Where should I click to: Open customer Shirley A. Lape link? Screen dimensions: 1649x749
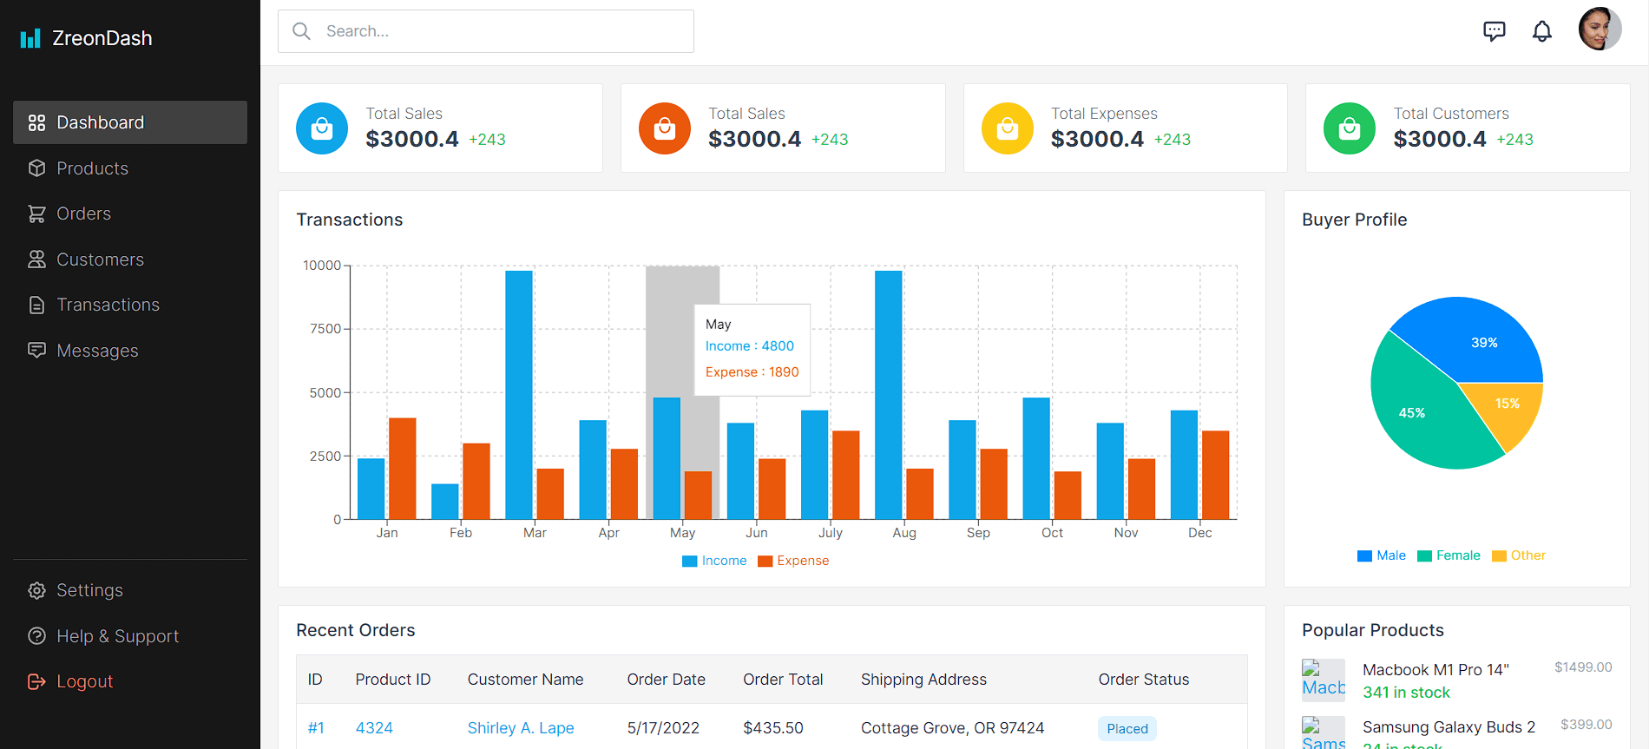pyautogui.click(x=521, y=728)
